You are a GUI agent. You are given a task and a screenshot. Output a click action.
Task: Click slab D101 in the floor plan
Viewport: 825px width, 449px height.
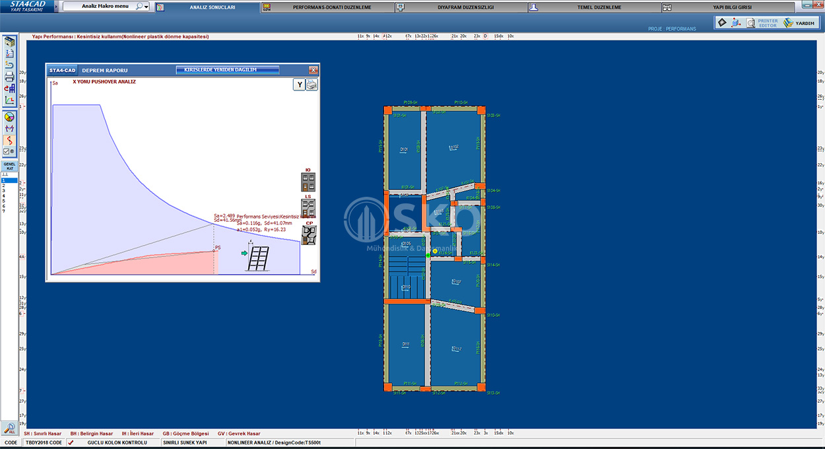coord(404,150)
